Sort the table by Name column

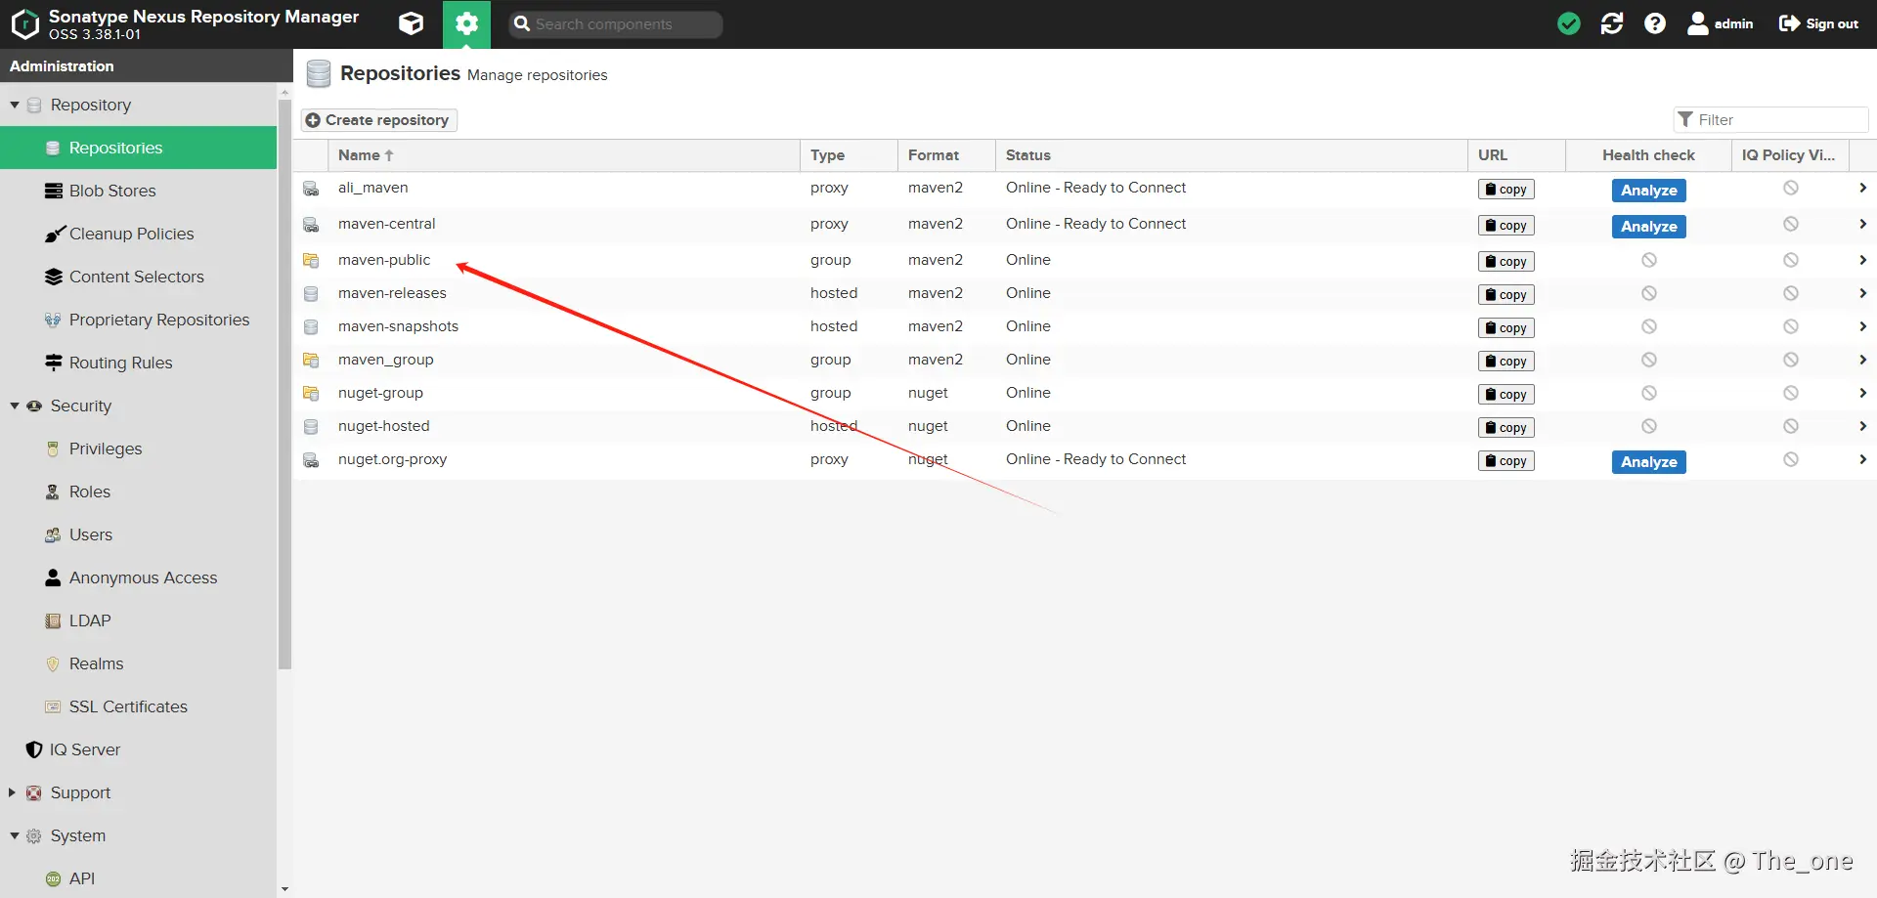pos(564,155)
